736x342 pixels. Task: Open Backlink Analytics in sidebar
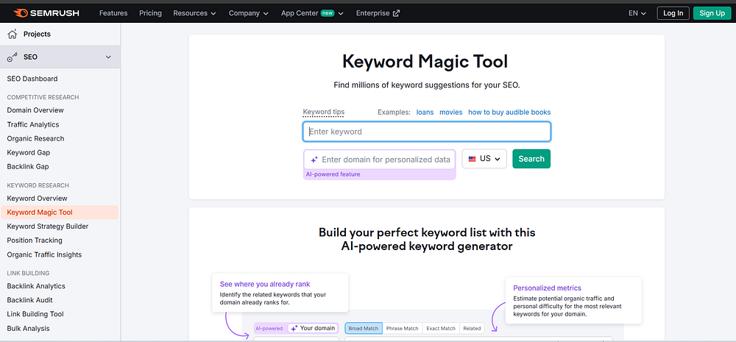pyautogui.click(x=36, y=286)
